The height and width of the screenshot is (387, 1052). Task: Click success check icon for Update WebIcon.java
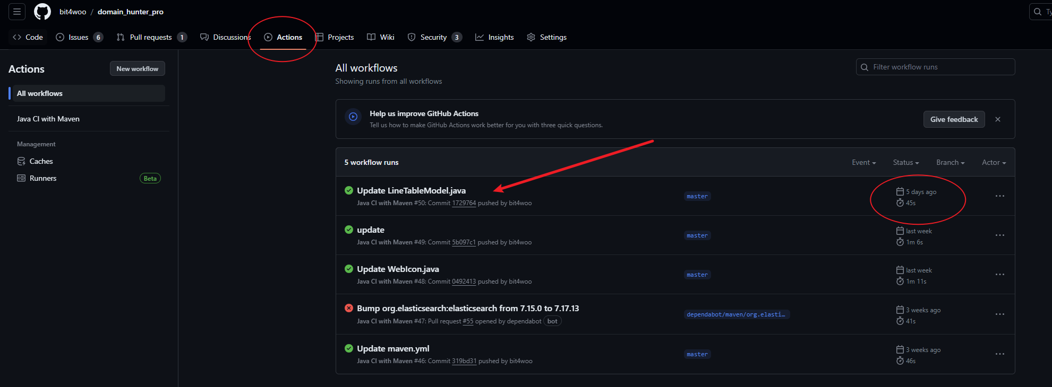(x=349, y=269)
